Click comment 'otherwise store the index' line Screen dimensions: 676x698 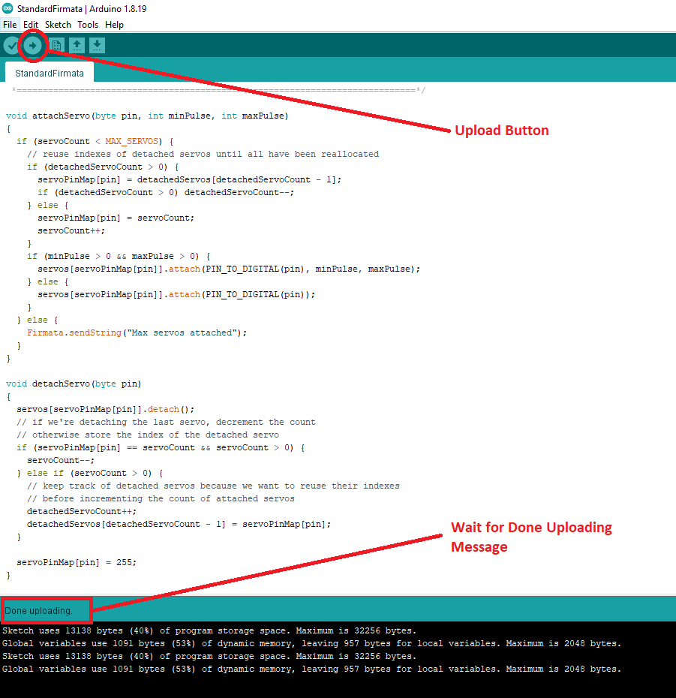coord(148,435)
